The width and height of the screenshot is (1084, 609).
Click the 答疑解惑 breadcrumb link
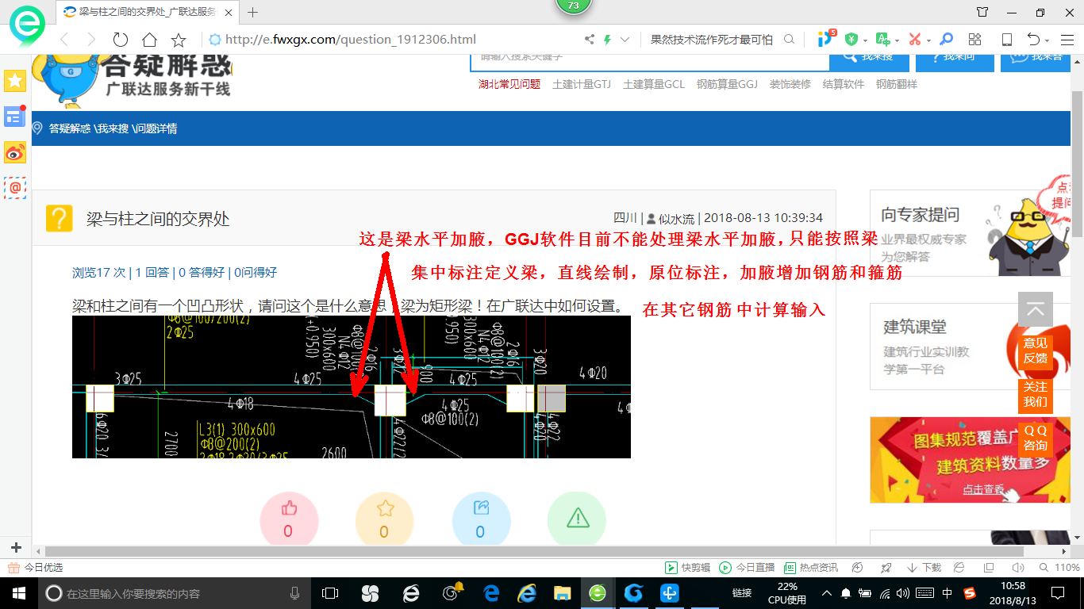coord(70,128)
